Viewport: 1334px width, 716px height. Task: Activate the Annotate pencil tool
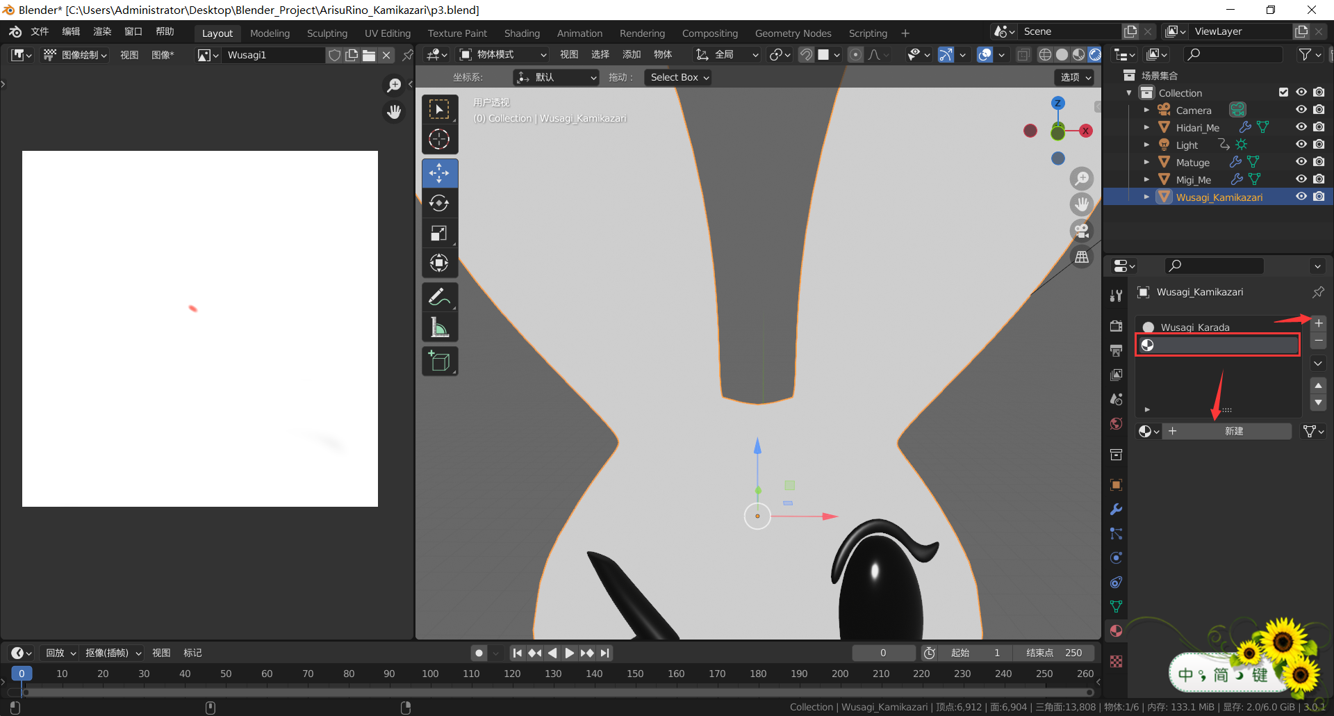[x=439, y=297]
